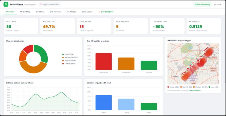226x116 pixels.
Task: Open the Bin Status tab
Action: (x=40, y=12)
